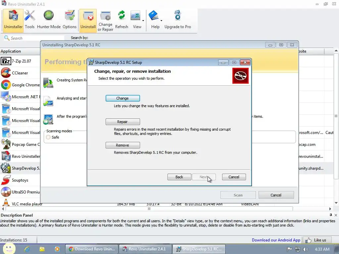
Task: Select 7-Zip 21.07 in application list
Action: click(20, 61)
